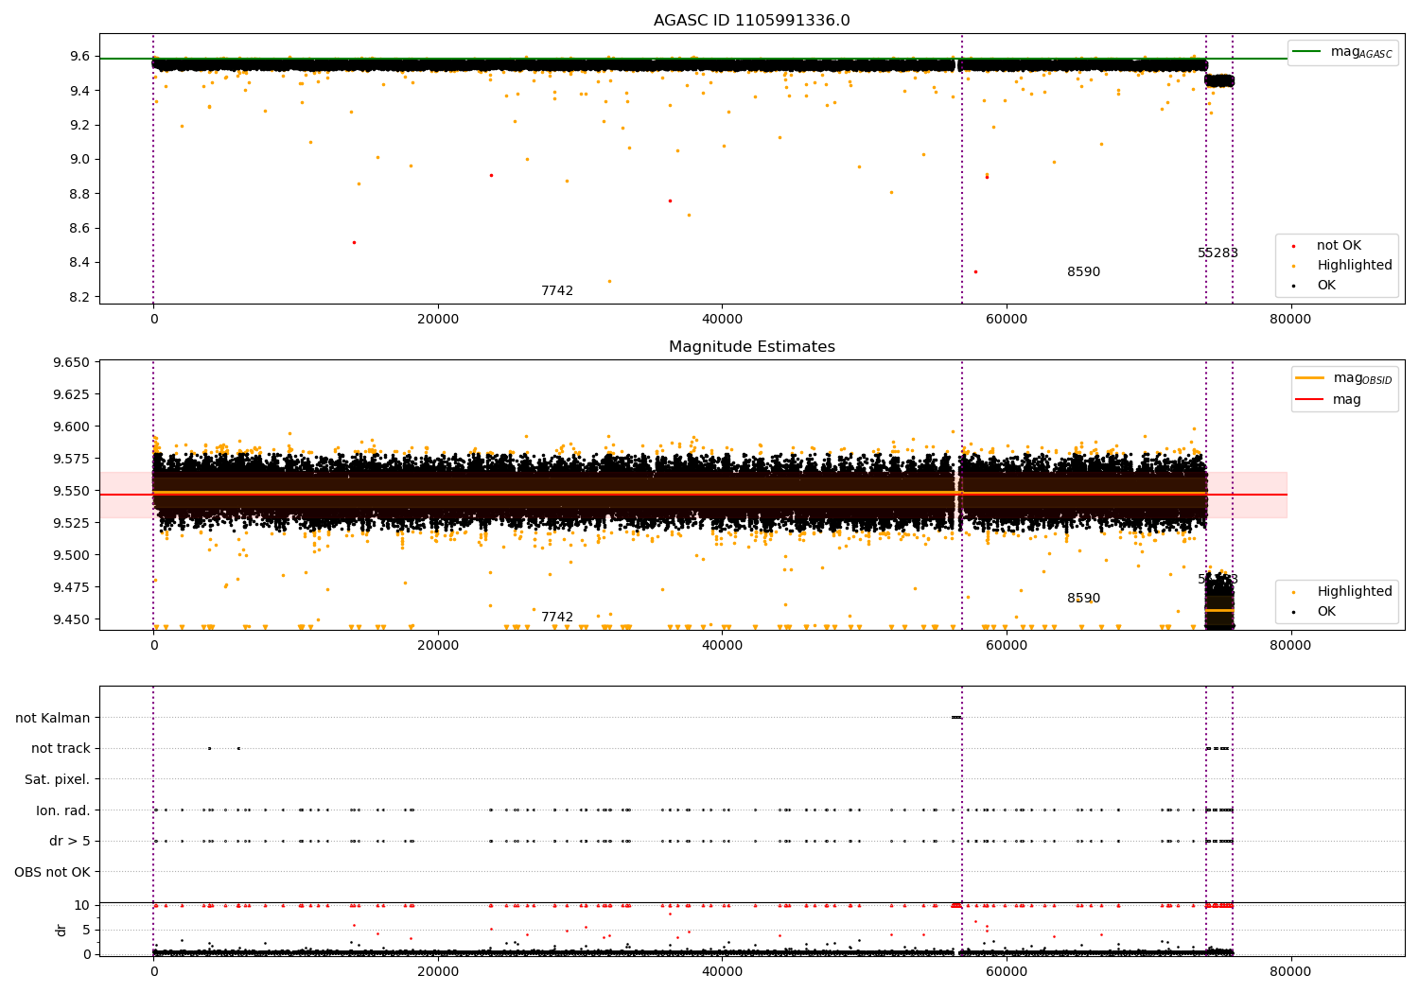Select 'OK' legend entry in Magnitude Estimates plot
Viewport: 1419px width, 993px height.
point(1326,612)
